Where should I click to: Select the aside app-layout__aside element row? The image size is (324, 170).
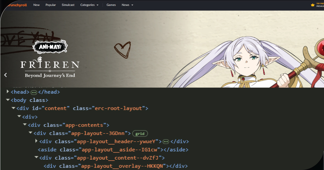113,150
